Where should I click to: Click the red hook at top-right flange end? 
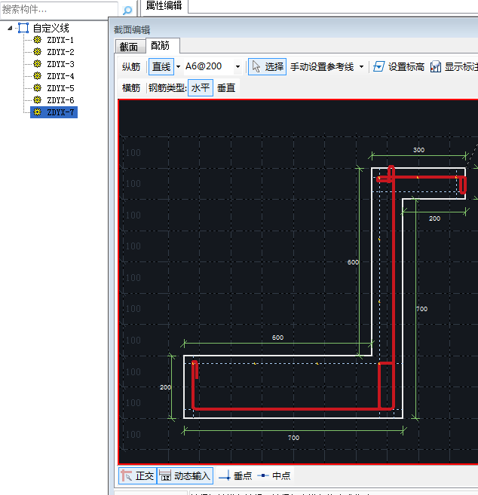point(463,185)
